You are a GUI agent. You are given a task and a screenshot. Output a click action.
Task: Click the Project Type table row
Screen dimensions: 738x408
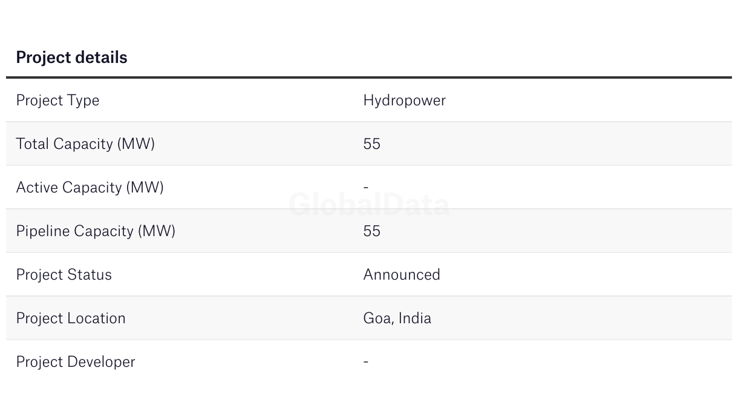[369, 100]
